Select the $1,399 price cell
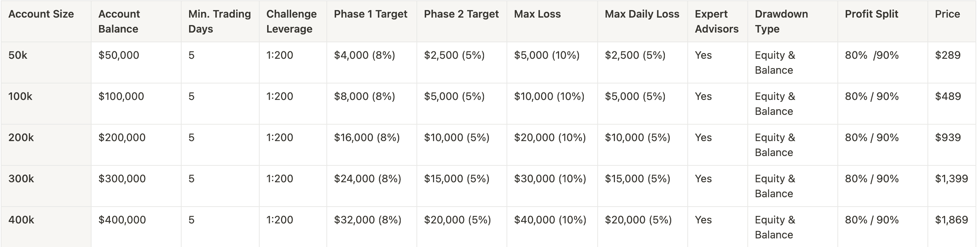The width and height of the screenshot is (977, 247). click(951, 179)
